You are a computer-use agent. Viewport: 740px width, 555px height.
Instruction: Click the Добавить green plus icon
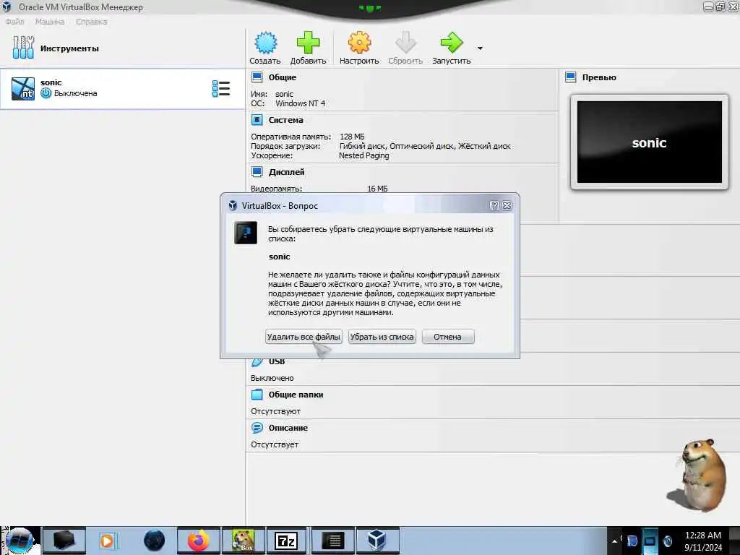click(x=308, y=43)
